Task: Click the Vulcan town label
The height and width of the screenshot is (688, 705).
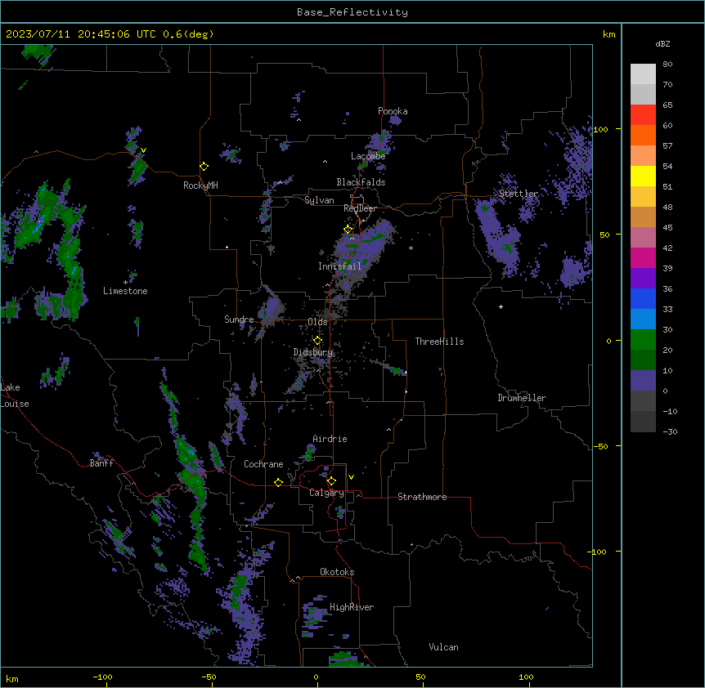Action: [444, 647]
